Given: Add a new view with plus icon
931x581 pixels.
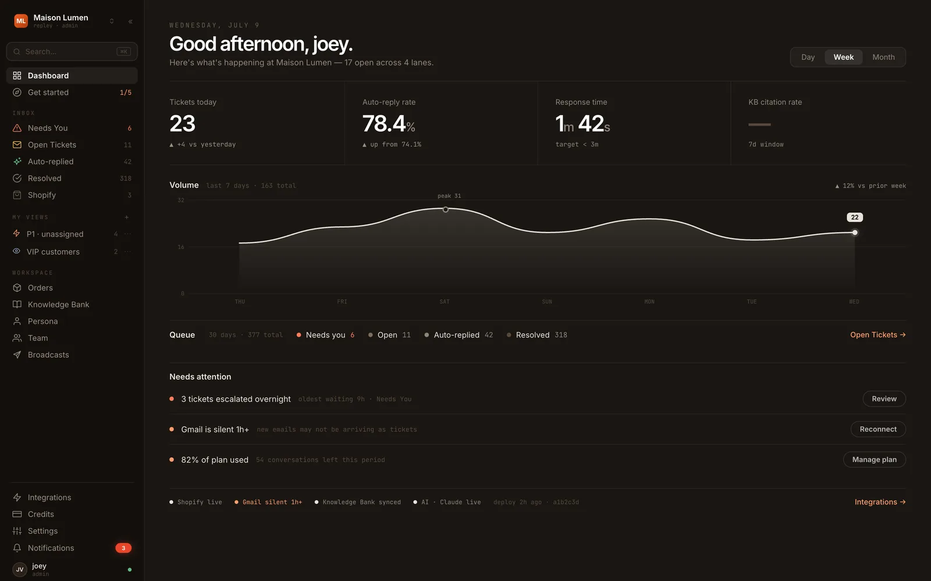Looking at the screenshot, I should point(126,218).
